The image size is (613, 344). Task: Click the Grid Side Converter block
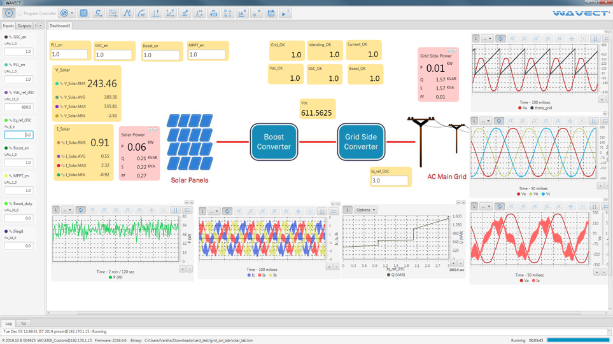coord(361,142)
